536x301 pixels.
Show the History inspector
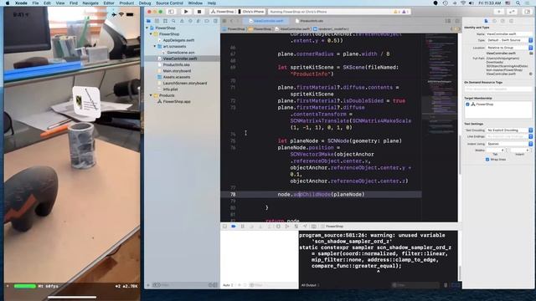tap(494, 21)
